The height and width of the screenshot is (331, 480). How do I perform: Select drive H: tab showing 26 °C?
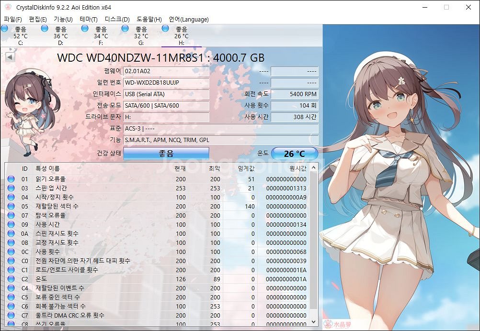pyautogui.click(x=181, y=36)
